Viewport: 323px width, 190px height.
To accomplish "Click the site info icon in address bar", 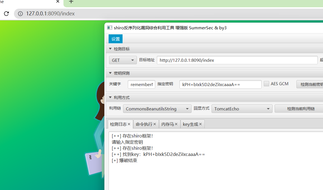I will tap(20, 13).
